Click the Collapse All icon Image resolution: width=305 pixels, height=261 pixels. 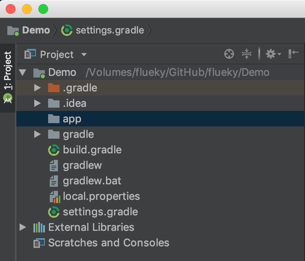point(246,54)
